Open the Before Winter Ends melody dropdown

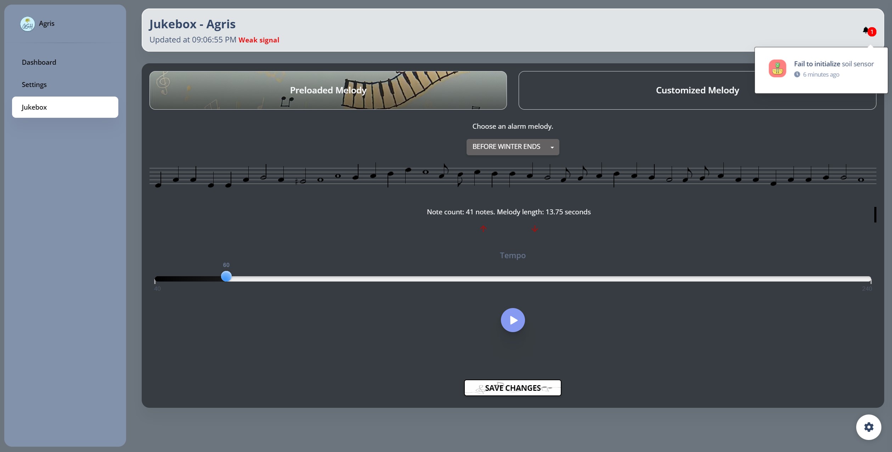[x=513, y=147]
